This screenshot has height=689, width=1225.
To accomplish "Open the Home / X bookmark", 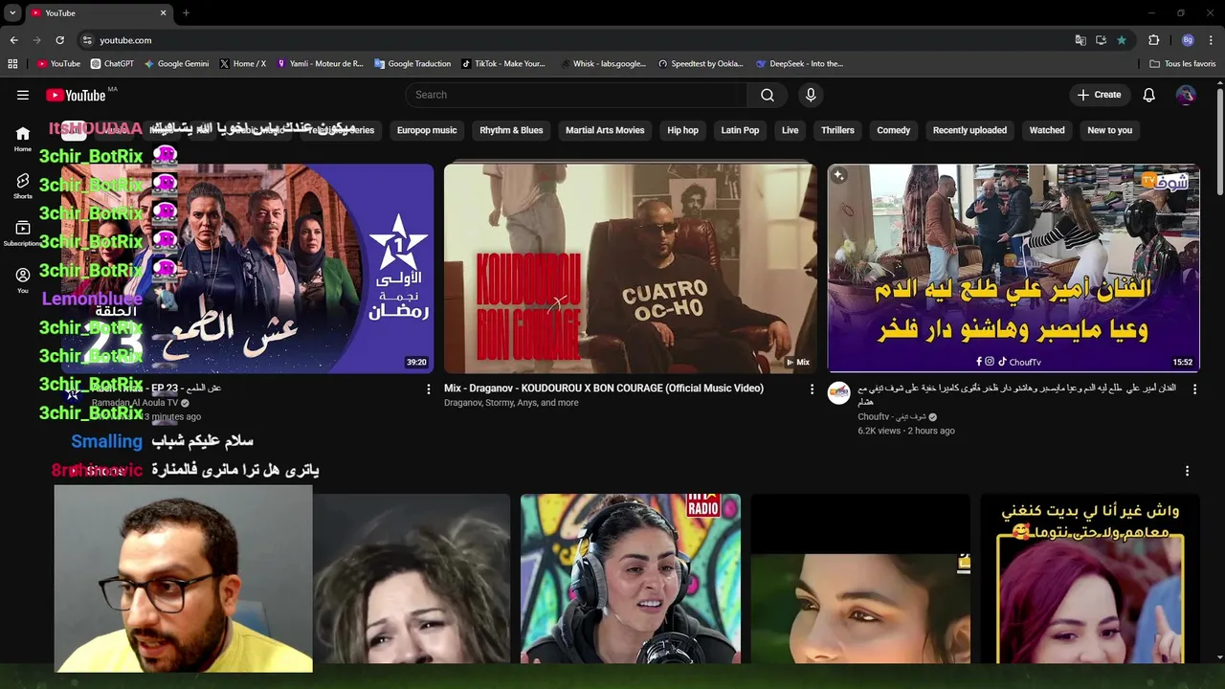I will [x=243, y=64].
